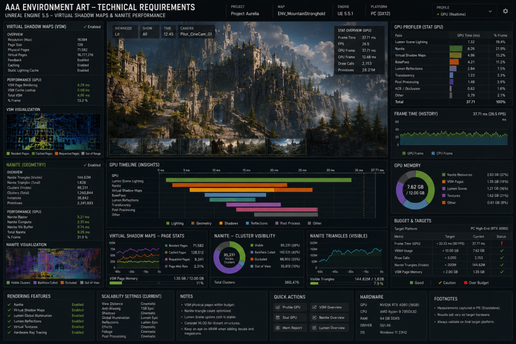
Task: Toggle Lumen Global Illumination checkmark
Action: (9, 316)
